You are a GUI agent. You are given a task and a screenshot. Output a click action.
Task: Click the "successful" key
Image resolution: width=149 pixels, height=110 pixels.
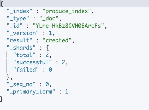pyautogui.click(x=33, y=62)
